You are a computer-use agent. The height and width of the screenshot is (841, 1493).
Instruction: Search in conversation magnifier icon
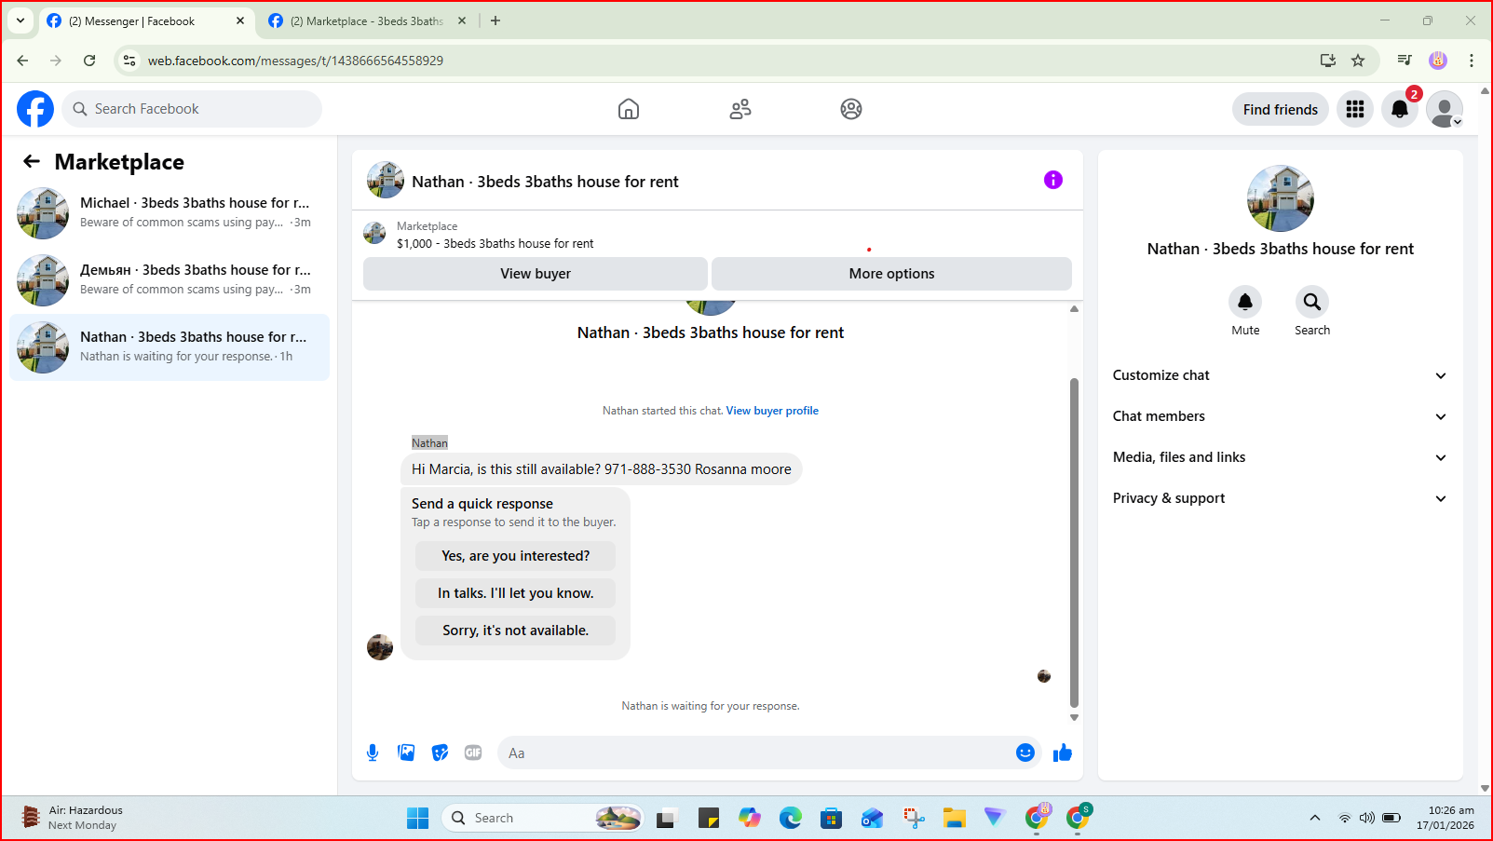click(x=1312, y=302)
